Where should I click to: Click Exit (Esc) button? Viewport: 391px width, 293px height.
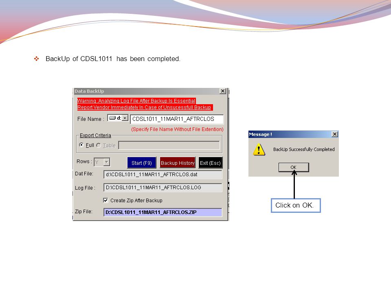(x=210, y=163)
